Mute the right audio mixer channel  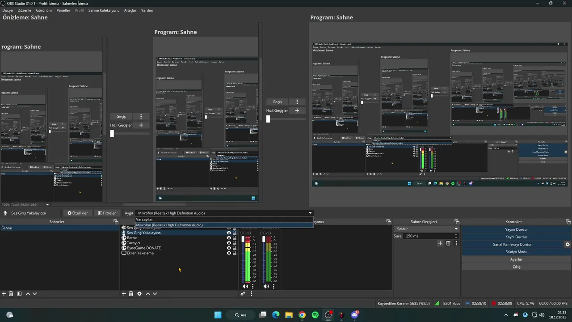tap(266, 286)
